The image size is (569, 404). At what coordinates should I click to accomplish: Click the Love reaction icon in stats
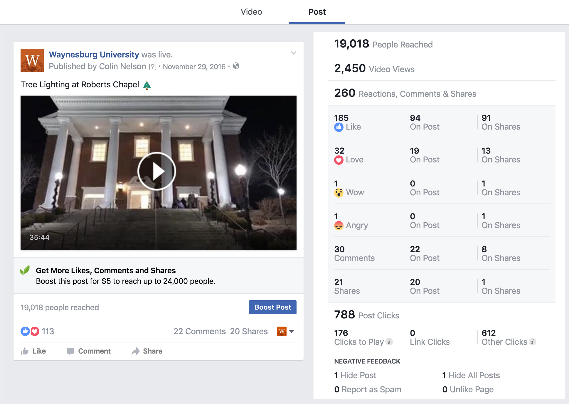pos(339,160)
